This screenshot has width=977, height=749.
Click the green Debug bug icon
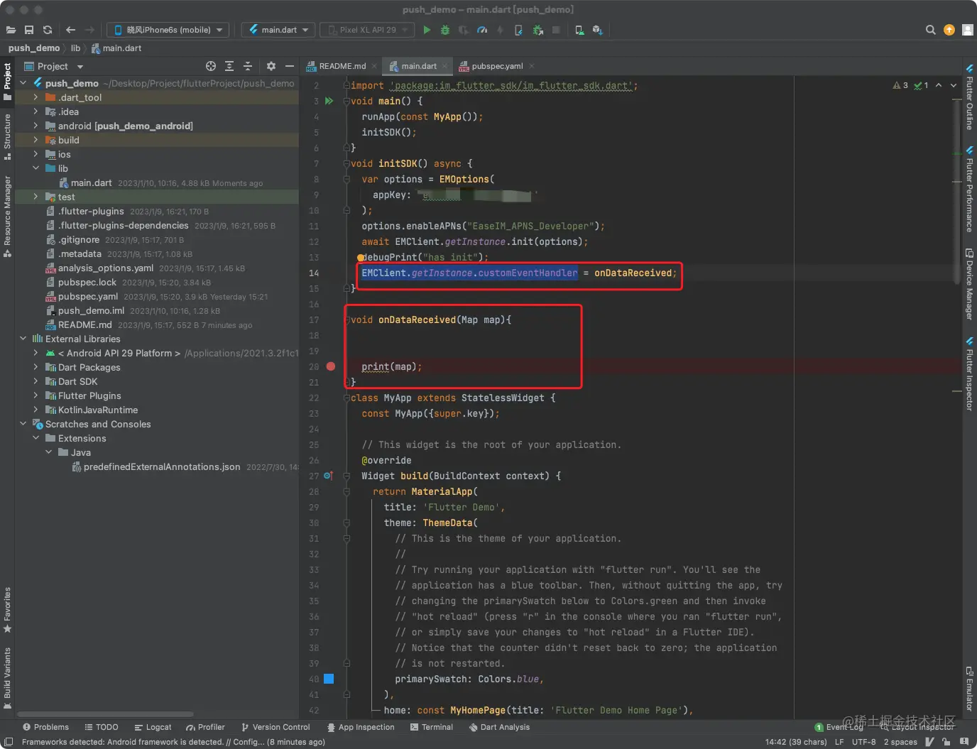click(445, 30)
